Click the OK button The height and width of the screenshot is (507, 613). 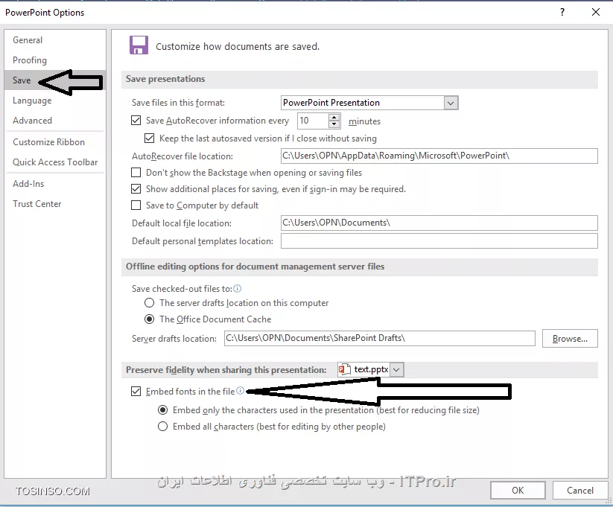(x=518, y=490)
